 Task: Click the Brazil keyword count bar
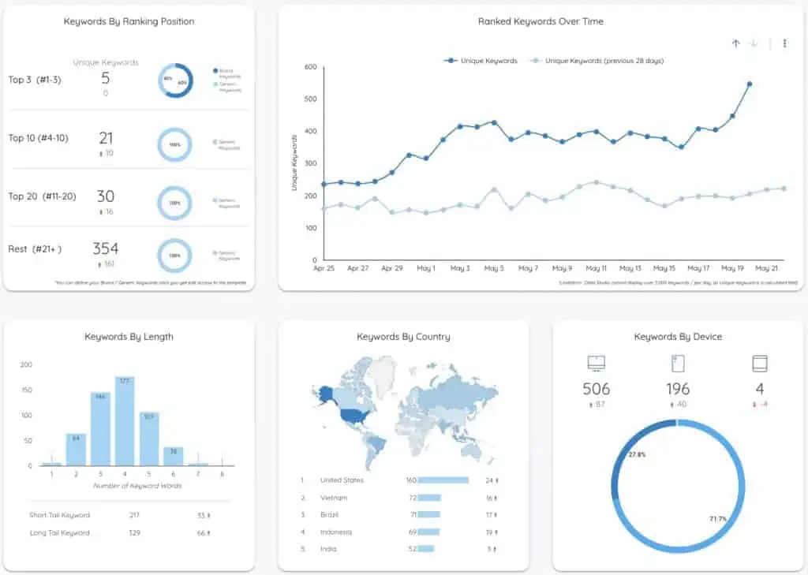431,514
